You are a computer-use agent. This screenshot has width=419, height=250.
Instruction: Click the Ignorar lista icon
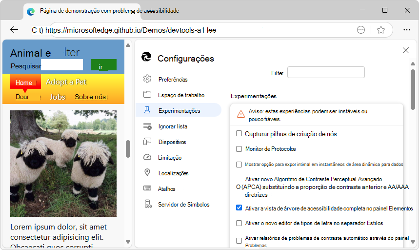(x=147, y=126)
